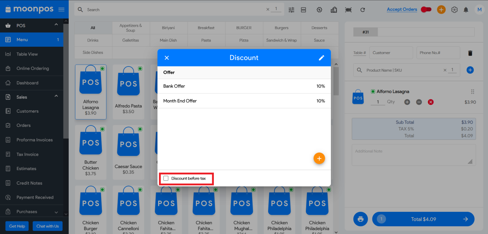Click the Total $4.09 checkout button
The height and width of the screenshot is (234, 488).
[x=423, y=219]
